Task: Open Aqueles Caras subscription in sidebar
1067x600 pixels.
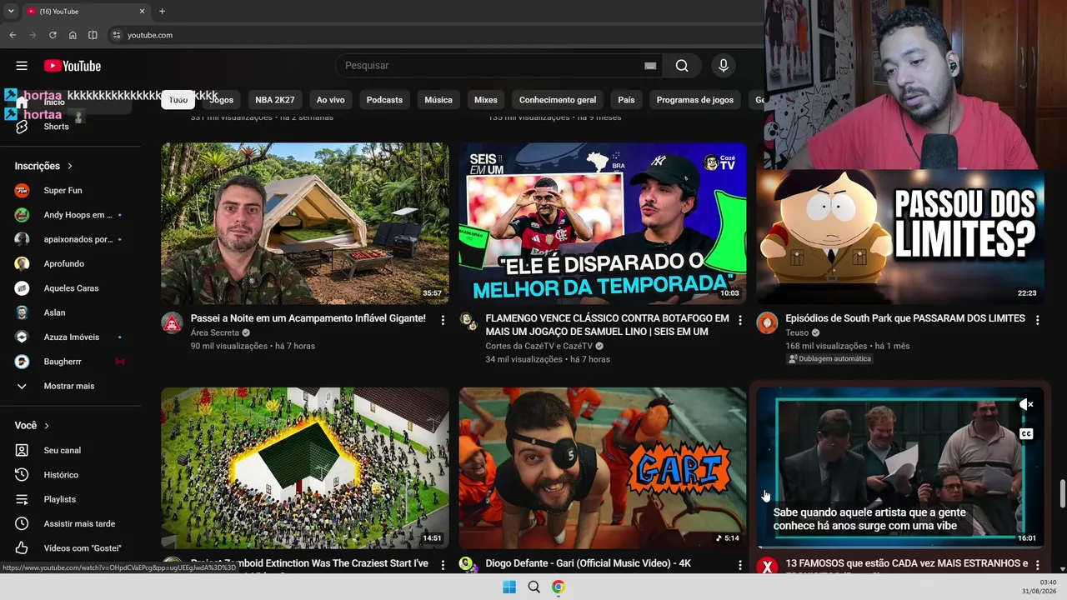Action: [x=71, y=288]
